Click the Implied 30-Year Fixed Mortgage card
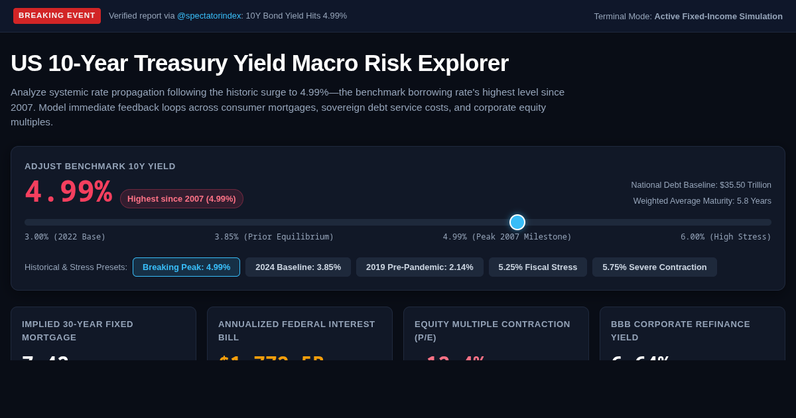This screenshot has height=418, width=796. 103,334
